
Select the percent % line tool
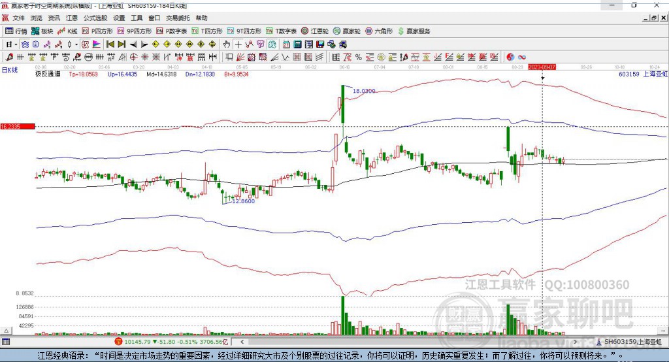pos(359,58)
